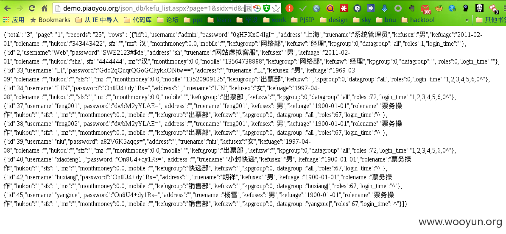Click the mobile number "13564738888"

[245, 61]
